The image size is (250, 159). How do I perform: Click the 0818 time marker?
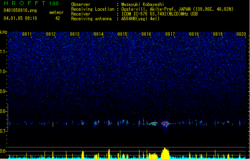[194, 34]
